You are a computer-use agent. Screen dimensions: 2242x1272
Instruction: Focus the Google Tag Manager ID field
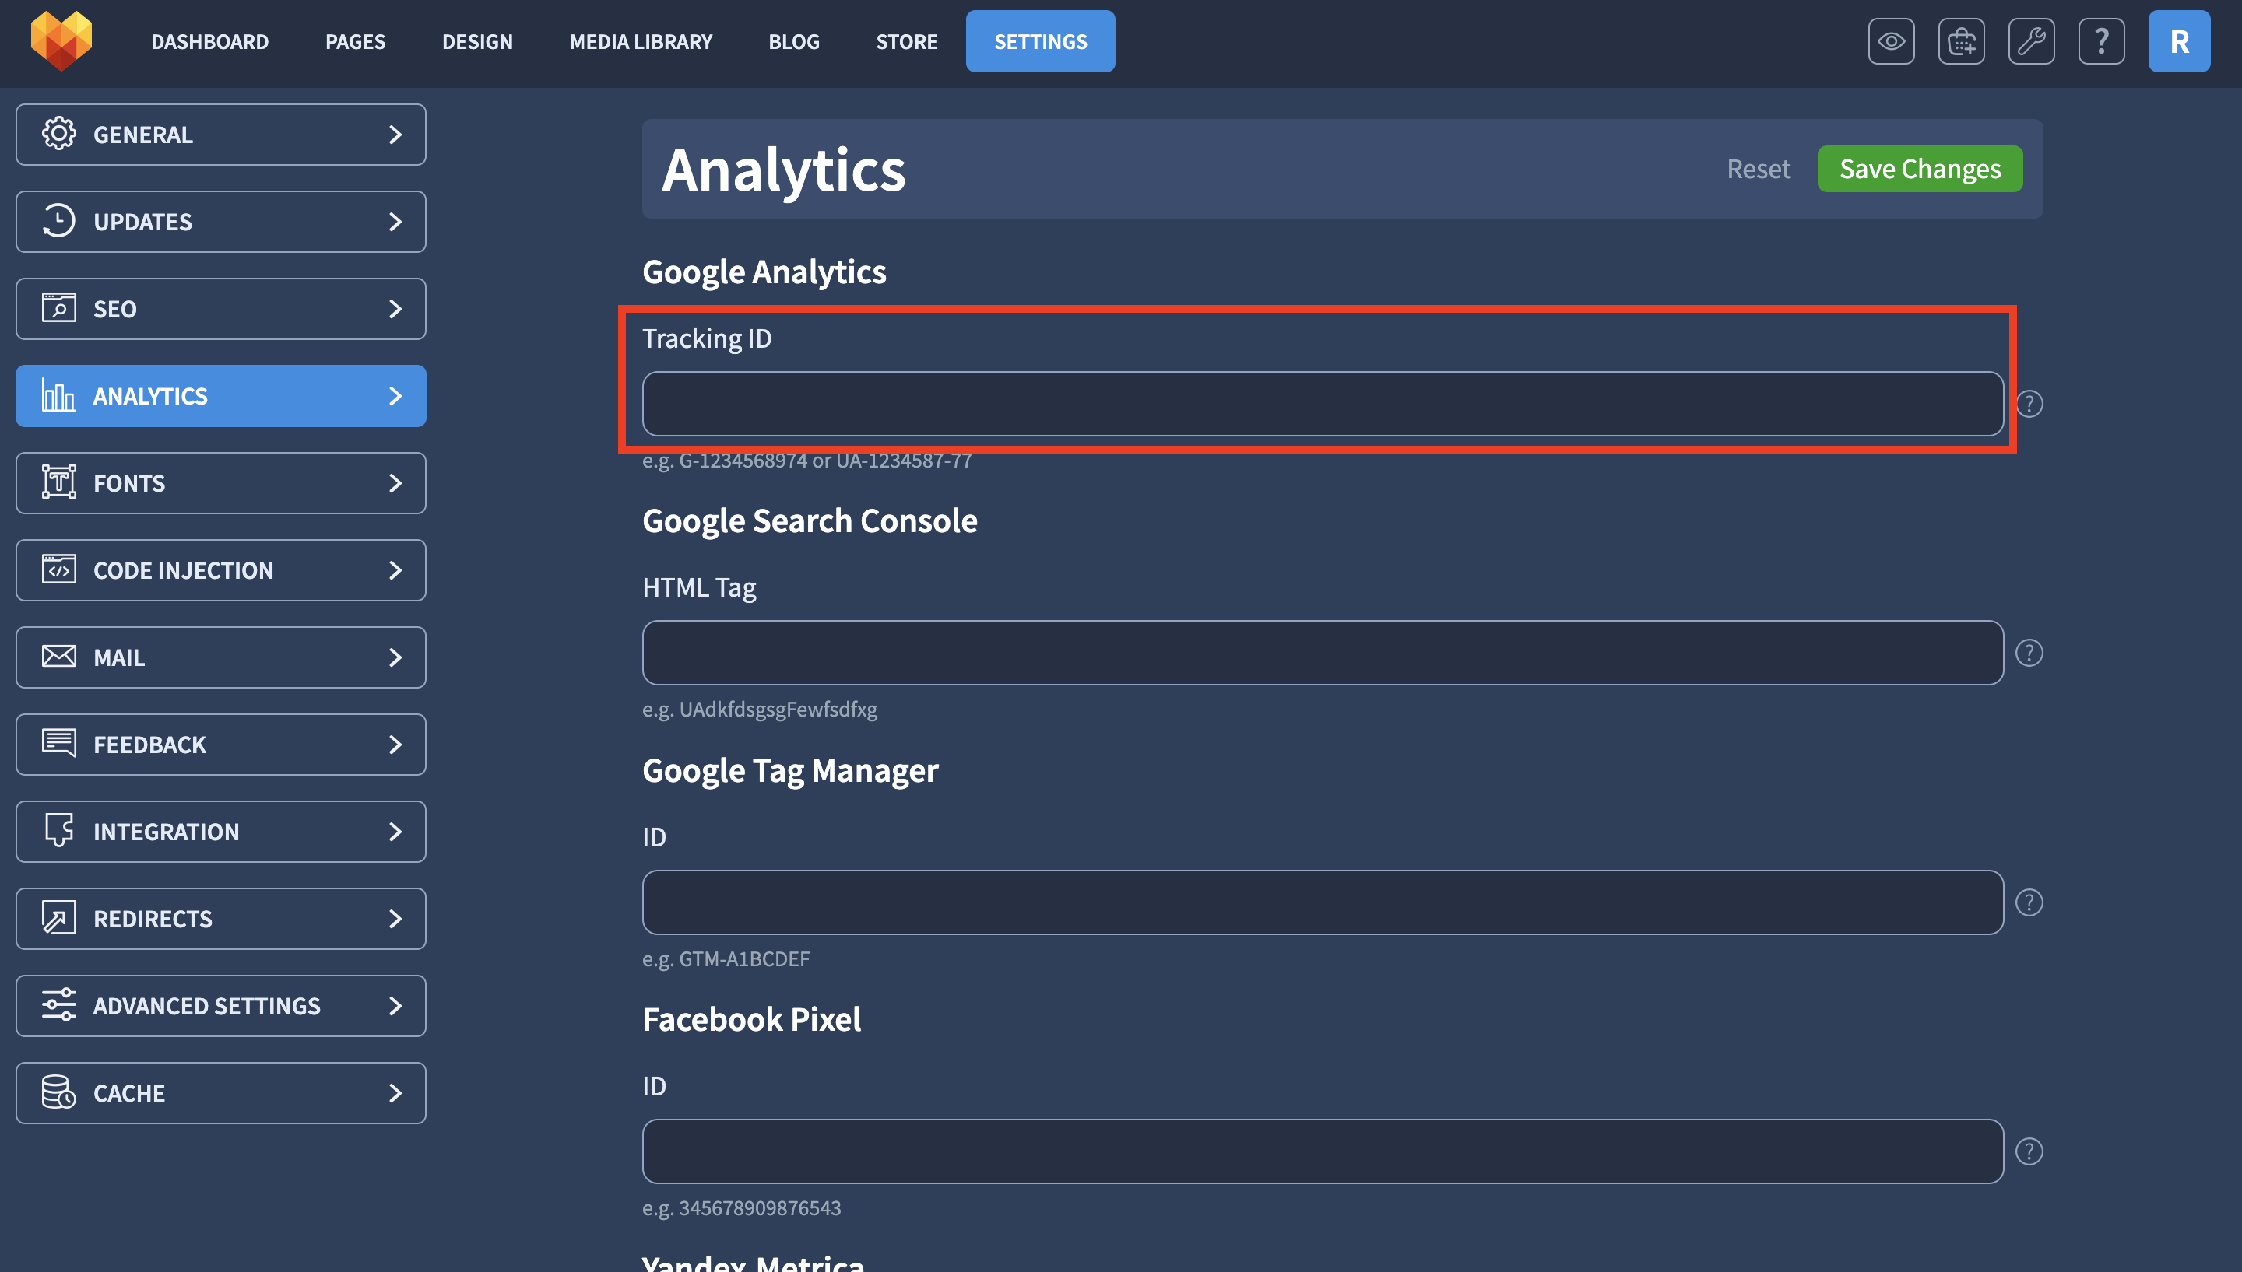[x=1323, y=902]
